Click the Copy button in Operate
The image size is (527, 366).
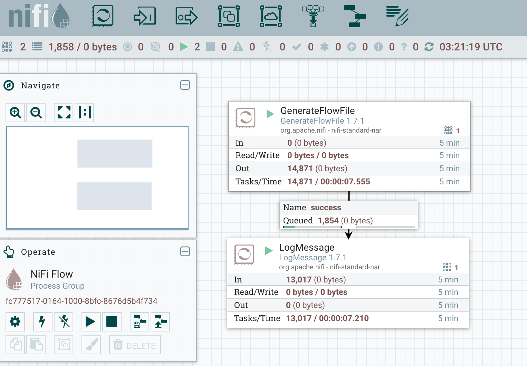coord(15,345)
